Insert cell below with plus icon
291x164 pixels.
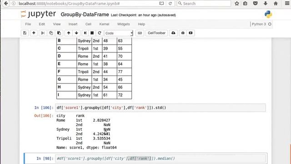point(34,33)
